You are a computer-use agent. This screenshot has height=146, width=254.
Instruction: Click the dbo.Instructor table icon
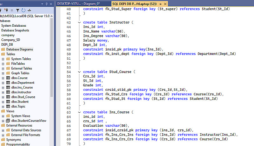tap(8, 92)
